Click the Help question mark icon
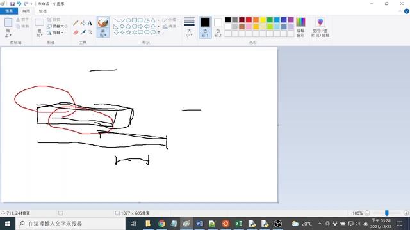410x230 pixels. [407, 11]
